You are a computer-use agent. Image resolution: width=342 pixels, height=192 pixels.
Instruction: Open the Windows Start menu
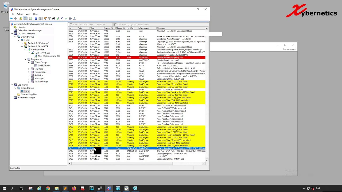tap(4, 189)
